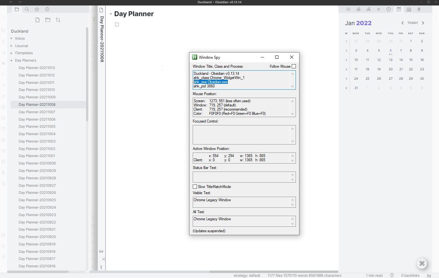Viewport: 439px width, 278px height.
Task: Select the calendar tab in right sidebar
Action: click(x=399, y=9)
